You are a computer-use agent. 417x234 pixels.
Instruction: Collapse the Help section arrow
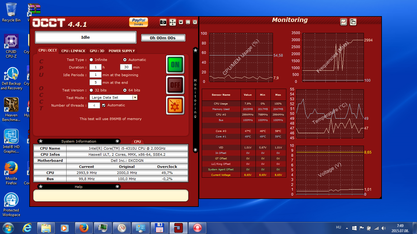pyautogui.click(x=117, y=187)
